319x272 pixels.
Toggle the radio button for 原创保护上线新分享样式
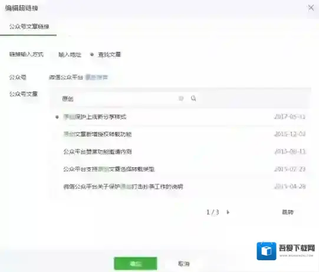point(57,117)
